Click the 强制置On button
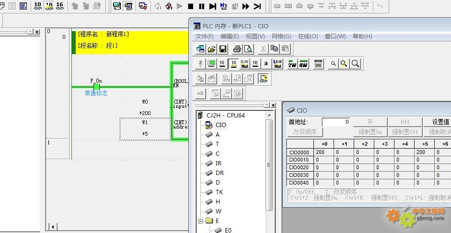The height and width of the screenshot is (233, 451). click(370, 132)
